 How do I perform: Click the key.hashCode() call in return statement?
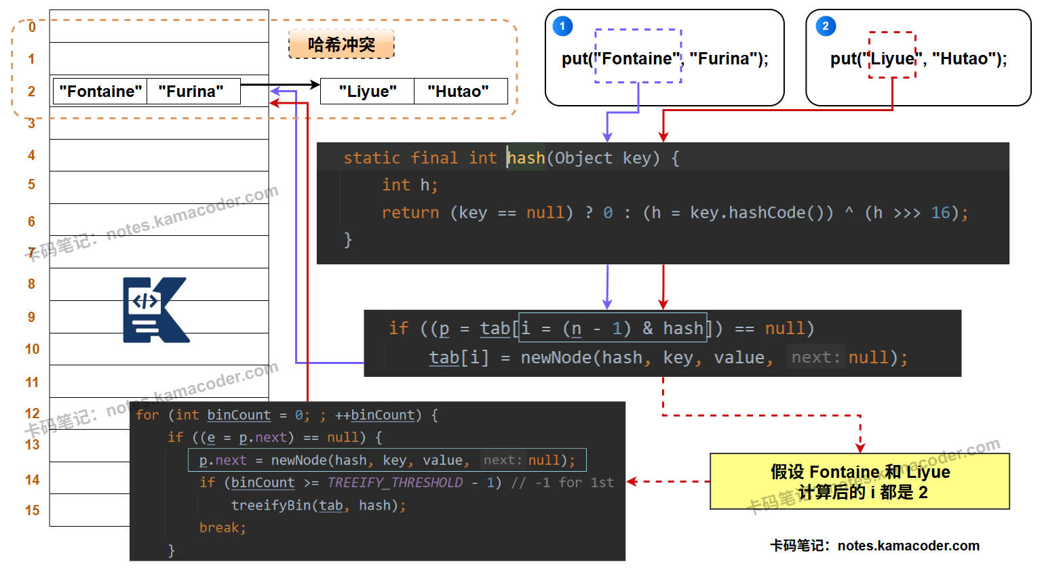pyautogui.click(x=761, y=213)
